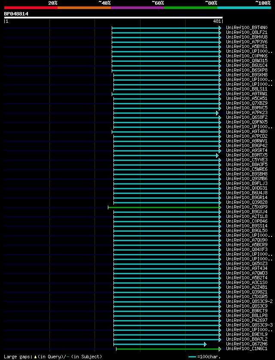Open hit UniRef100_Q8LF21
The image size is (275, 360).
click(247, 33)
